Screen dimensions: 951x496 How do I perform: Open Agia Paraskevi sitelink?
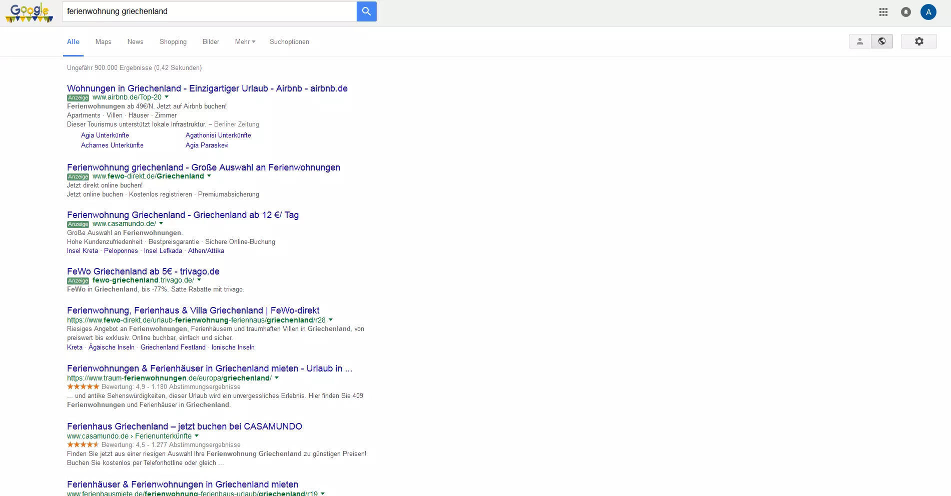point(207,145)
